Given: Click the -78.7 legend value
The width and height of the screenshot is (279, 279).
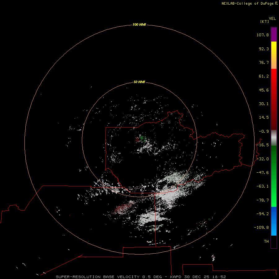Looking at the screenshot, I should [263, 200].
